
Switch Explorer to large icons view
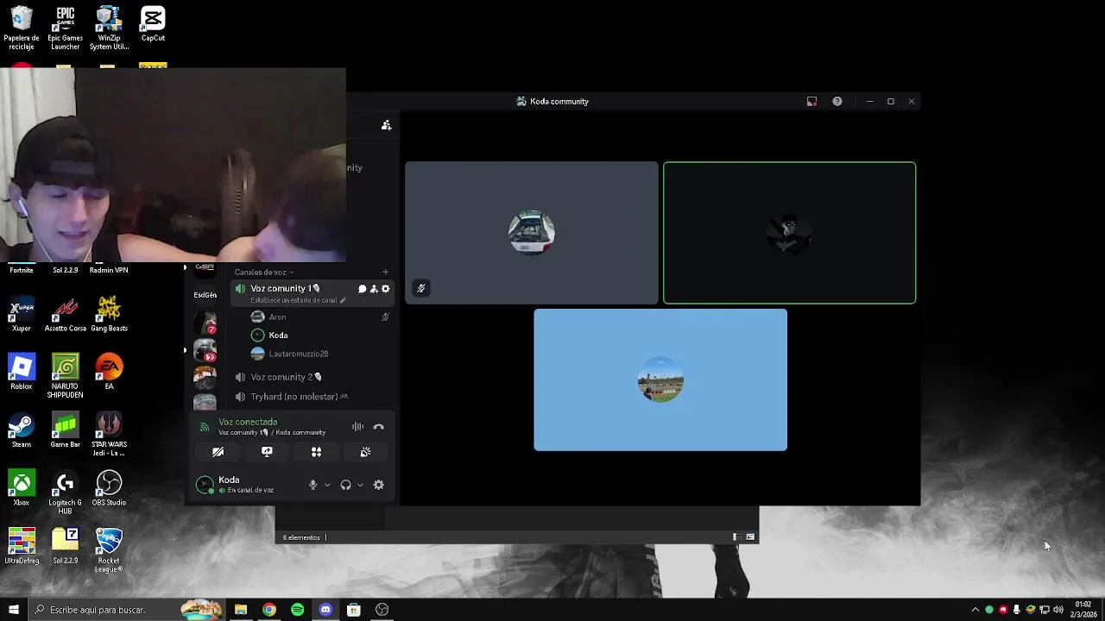click(x=750, y=536)
